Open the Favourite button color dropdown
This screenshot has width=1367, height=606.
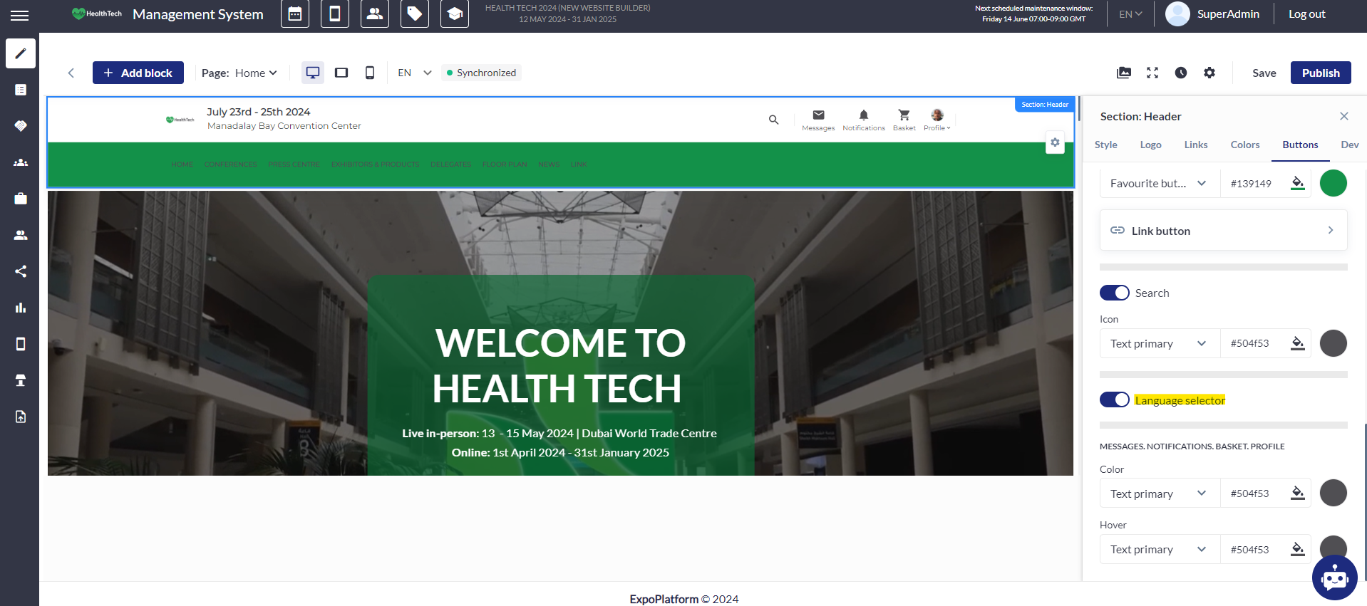click(1160, 183)
